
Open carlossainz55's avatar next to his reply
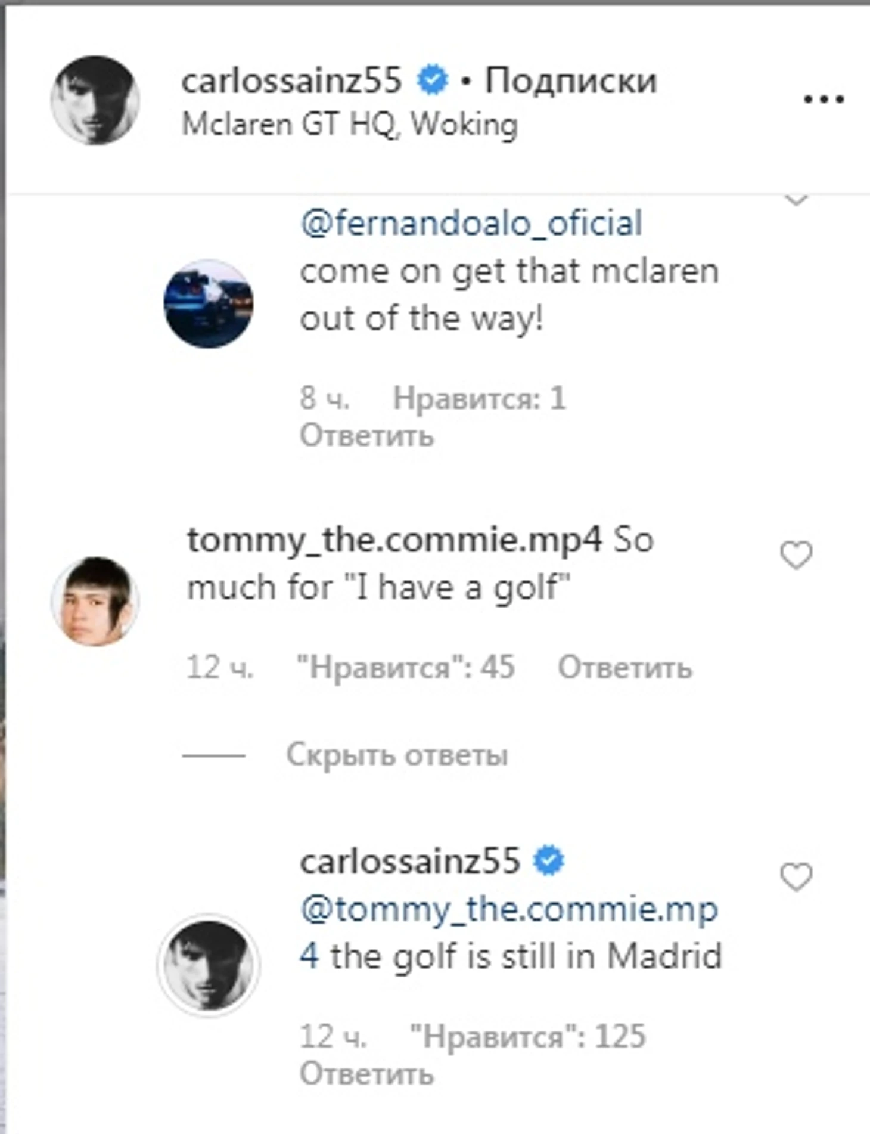pyautogui.click(x=209, y=964)
